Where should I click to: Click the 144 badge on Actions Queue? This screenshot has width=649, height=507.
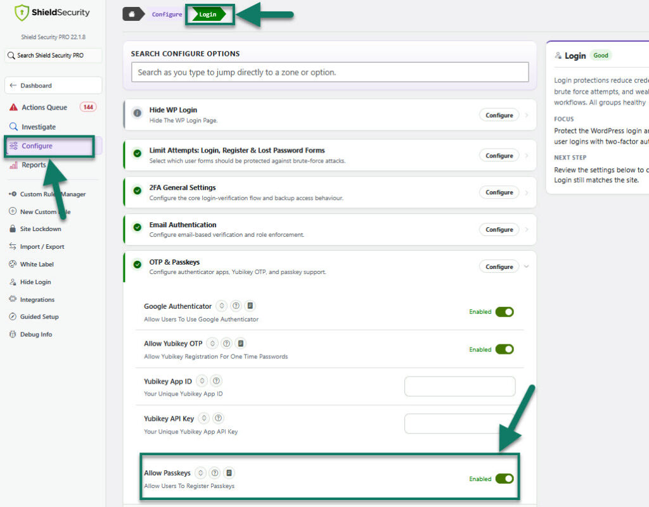[88, 107]
